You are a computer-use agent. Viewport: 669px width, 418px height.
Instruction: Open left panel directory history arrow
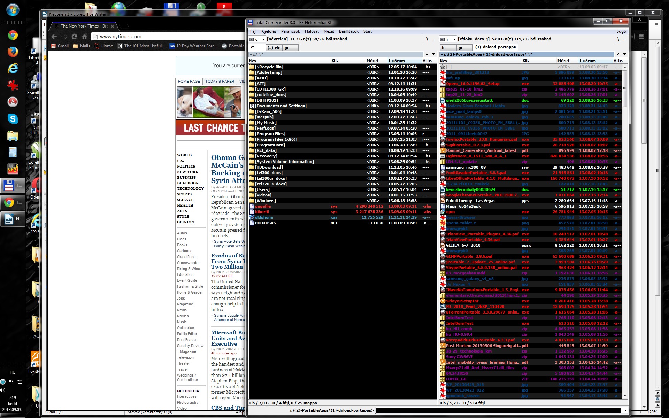tap(433, 54)
